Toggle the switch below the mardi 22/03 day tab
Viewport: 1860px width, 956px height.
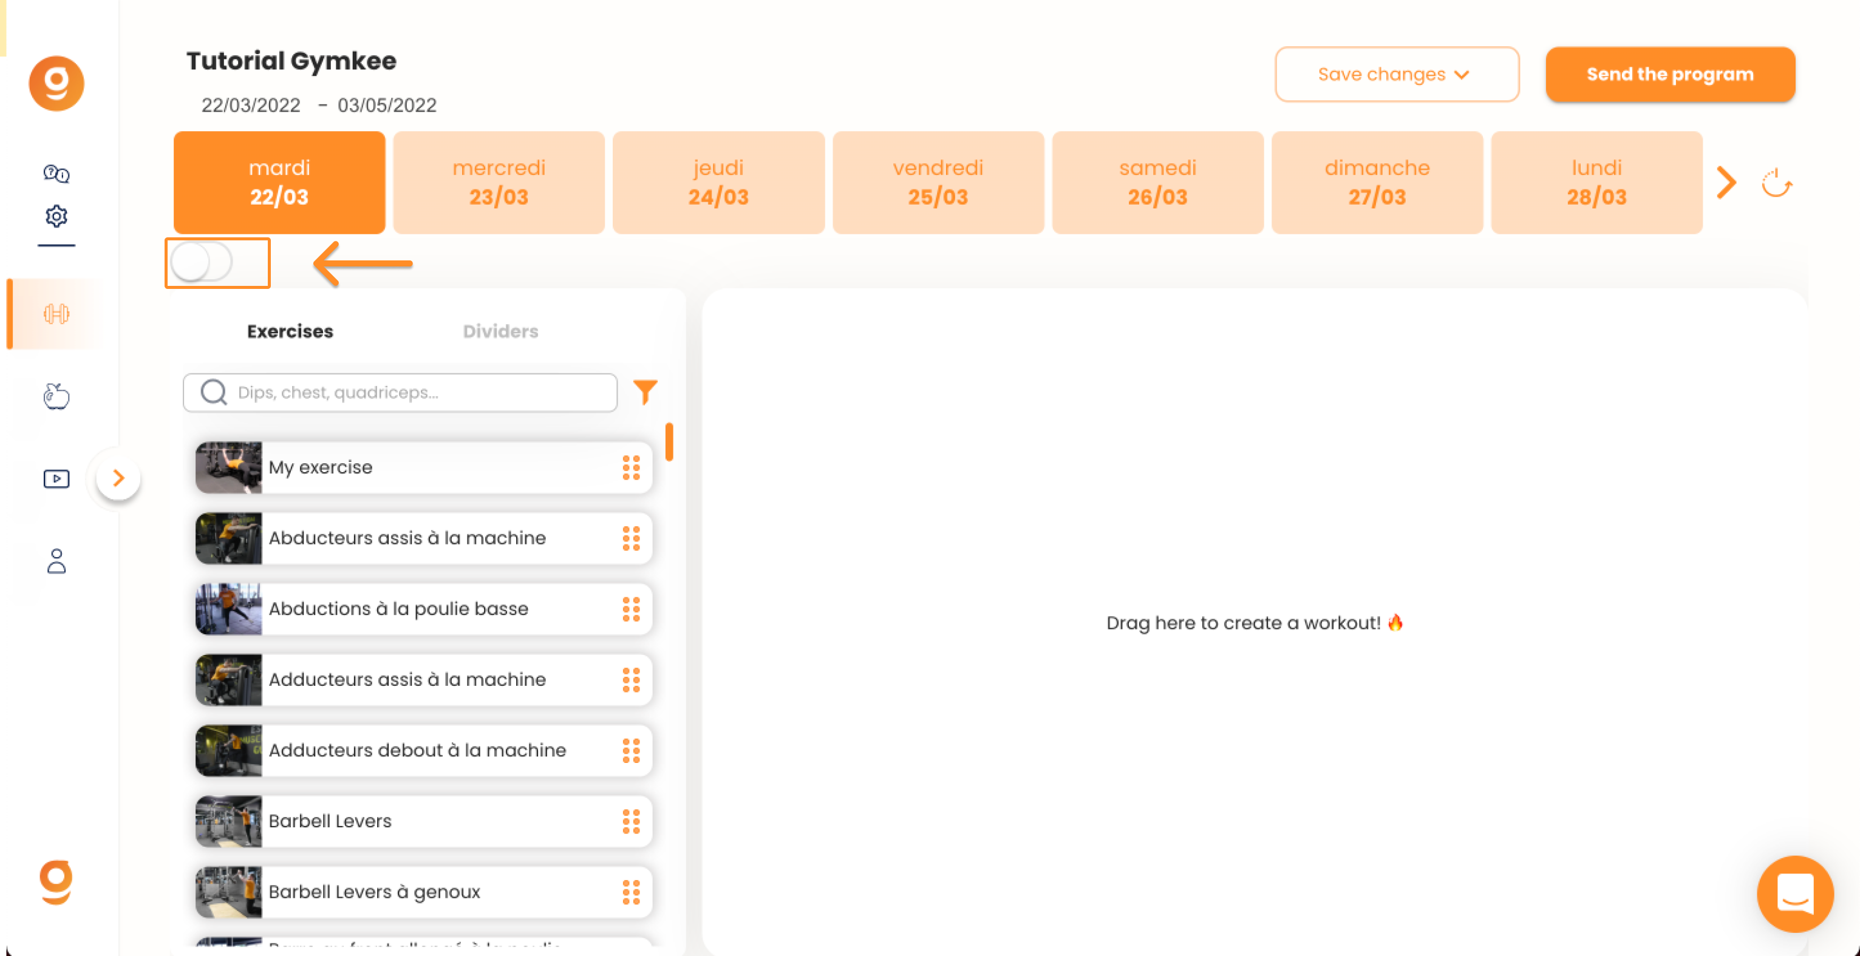click(202, 262)
